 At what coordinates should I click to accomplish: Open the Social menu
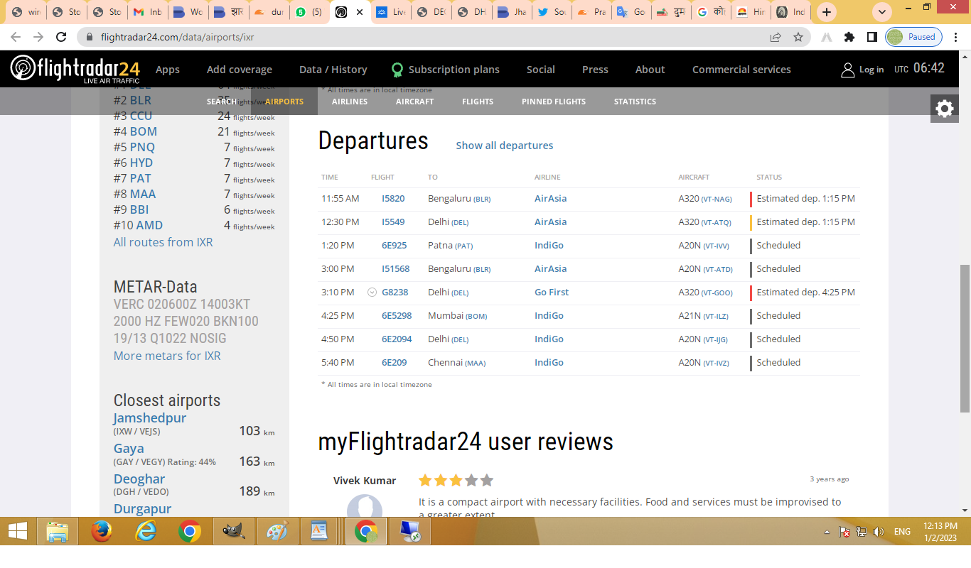[x=540, y=70]
